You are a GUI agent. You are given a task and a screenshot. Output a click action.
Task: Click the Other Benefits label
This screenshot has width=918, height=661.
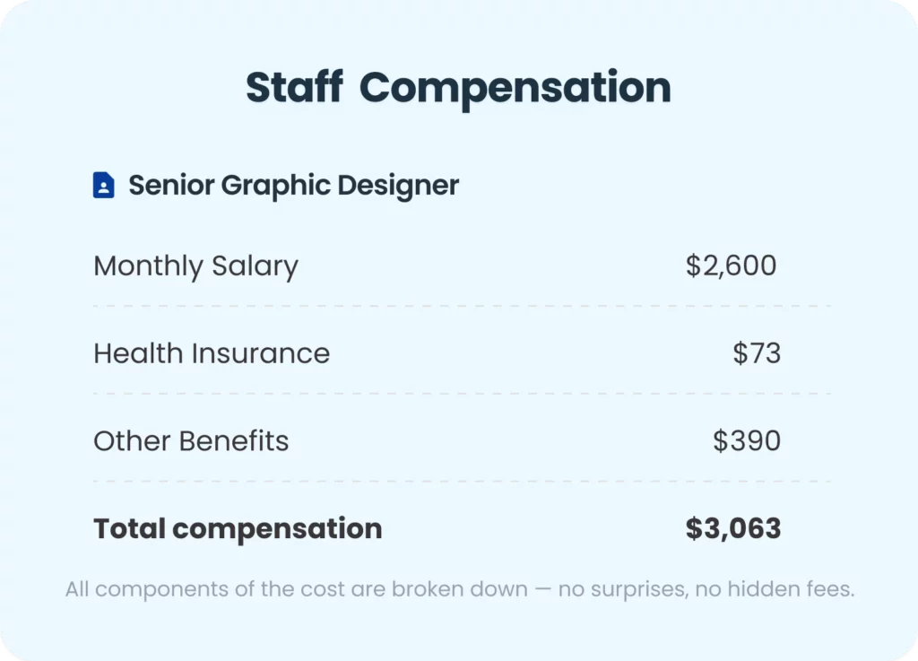point(191,441)
